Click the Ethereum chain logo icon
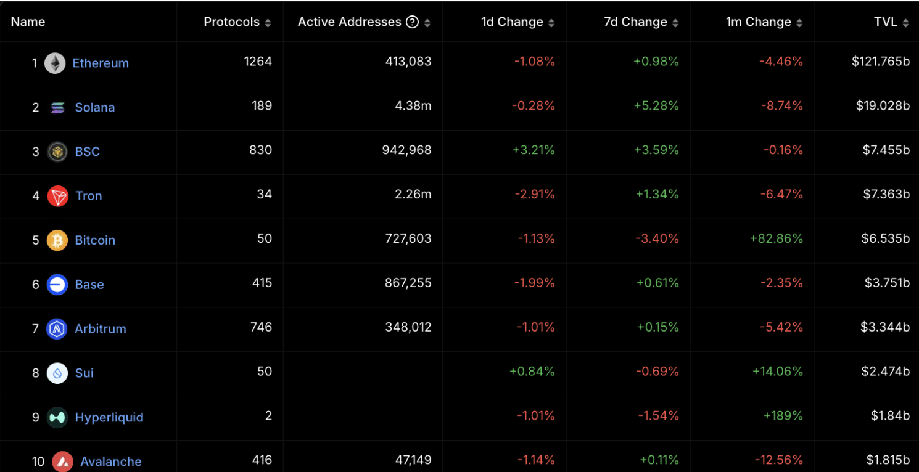The image size is (919, 472). click(55, 63)
